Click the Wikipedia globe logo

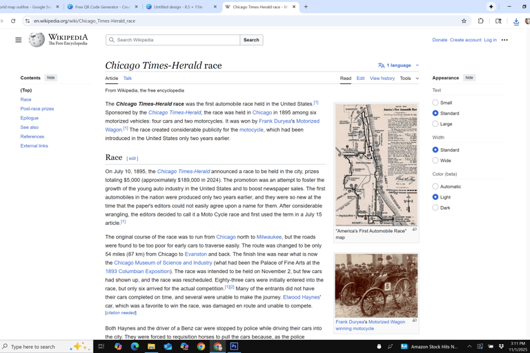pos(37,39)
